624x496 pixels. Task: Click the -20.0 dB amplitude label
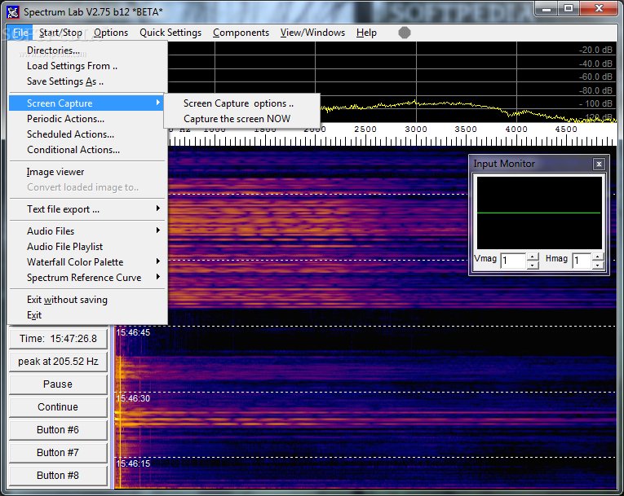click(595, 50)
